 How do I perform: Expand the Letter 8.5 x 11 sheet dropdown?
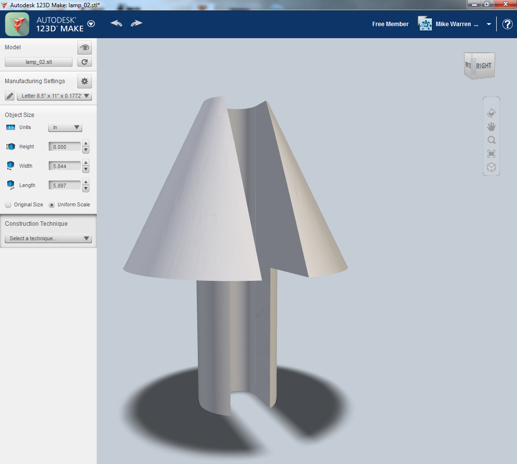[54, 96]
